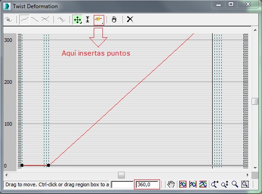
Task: Click the Zoom Horizontal Extents icon
Action: click(x=193, y=184)
